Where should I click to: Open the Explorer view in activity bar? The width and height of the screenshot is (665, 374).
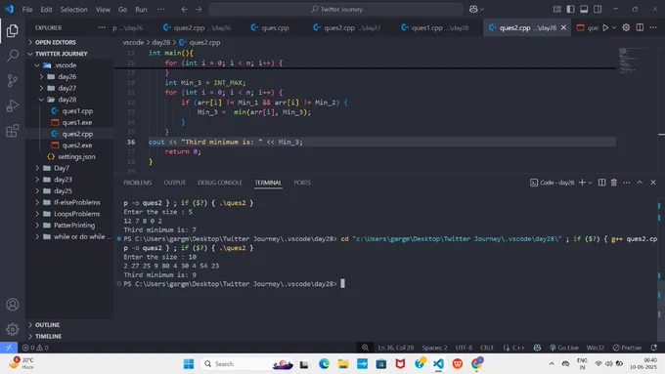point(13,30)
